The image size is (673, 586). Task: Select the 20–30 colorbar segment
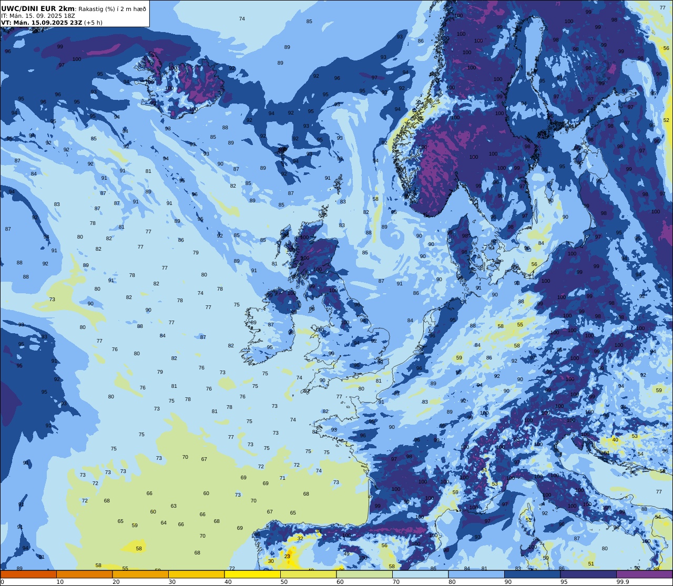point(140,574)
